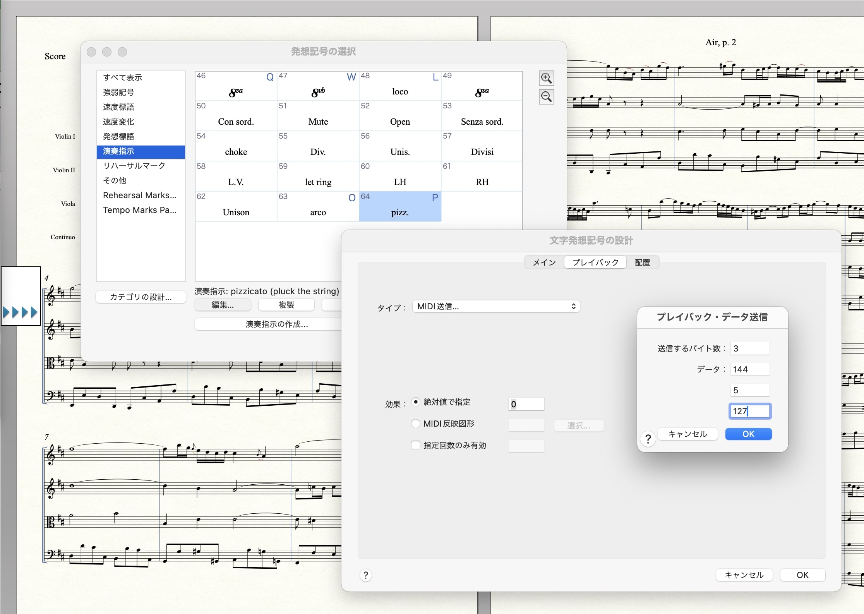Select the let ring expression
864x614 pixels.
point(318,176)
